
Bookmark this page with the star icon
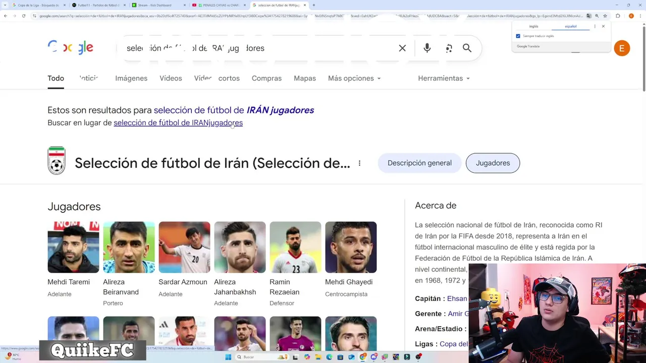tap(605, 16)
